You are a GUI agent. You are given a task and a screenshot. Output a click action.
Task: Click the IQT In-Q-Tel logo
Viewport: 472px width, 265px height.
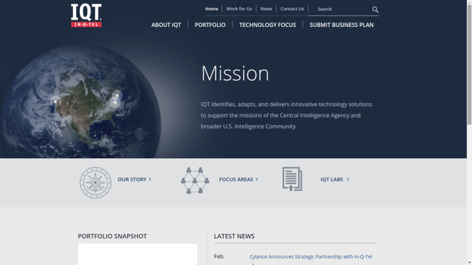click(x=86, y=15)
